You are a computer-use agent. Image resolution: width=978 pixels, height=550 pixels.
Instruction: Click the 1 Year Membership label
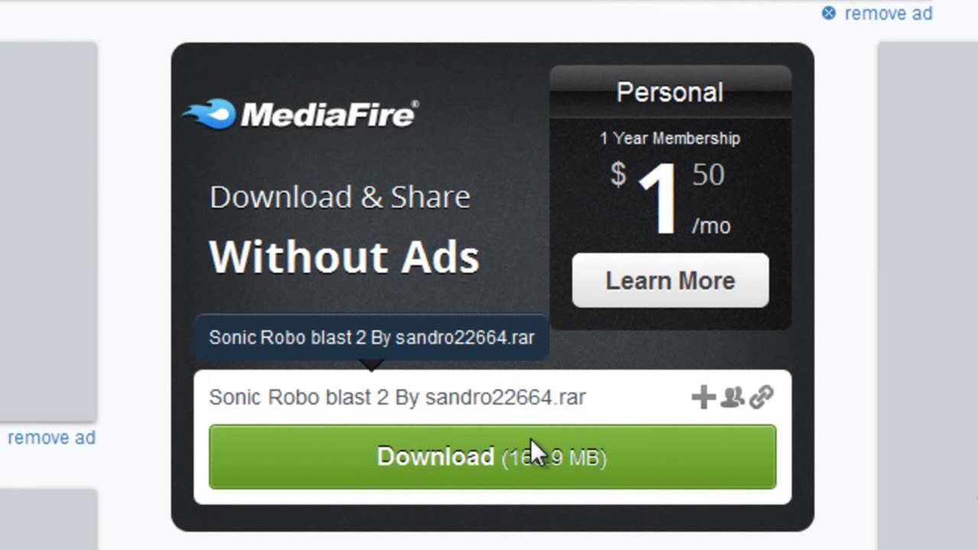[x=670, y=138]
